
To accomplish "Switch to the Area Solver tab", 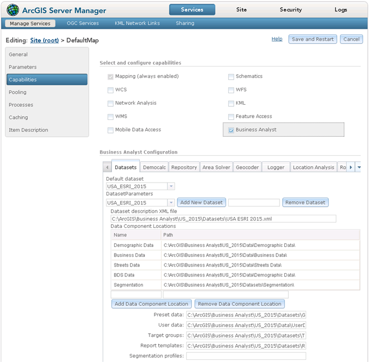I will (216, 167).
